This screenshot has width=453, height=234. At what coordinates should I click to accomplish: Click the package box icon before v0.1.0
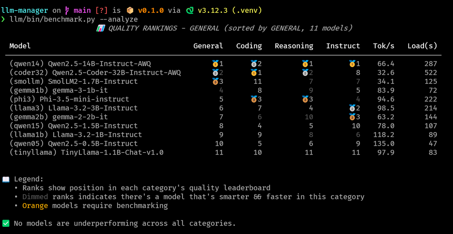130,11
